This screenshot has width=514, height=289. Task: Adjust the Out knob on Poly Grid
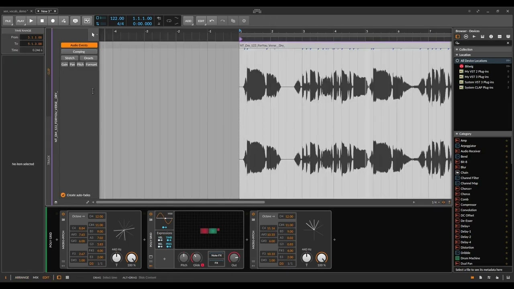click(x=234, y=257)
